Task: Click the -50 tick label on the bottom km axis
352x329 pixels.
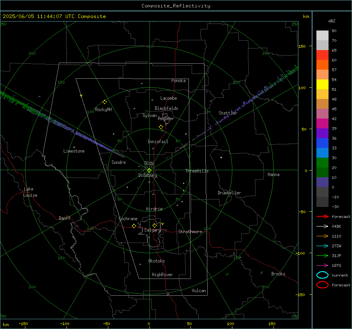Action: (106, 324)
